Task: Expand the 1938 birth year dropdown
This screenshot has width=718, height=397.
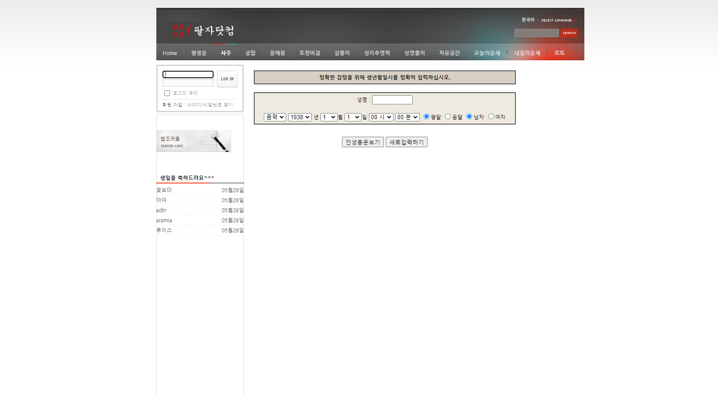Action: pos(300,117)
